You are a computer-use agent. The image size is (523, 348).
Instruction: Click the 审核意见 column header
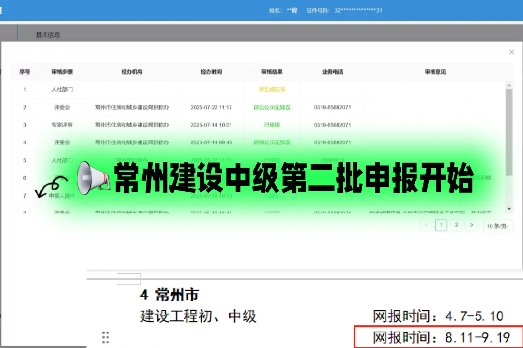(435, 72)
